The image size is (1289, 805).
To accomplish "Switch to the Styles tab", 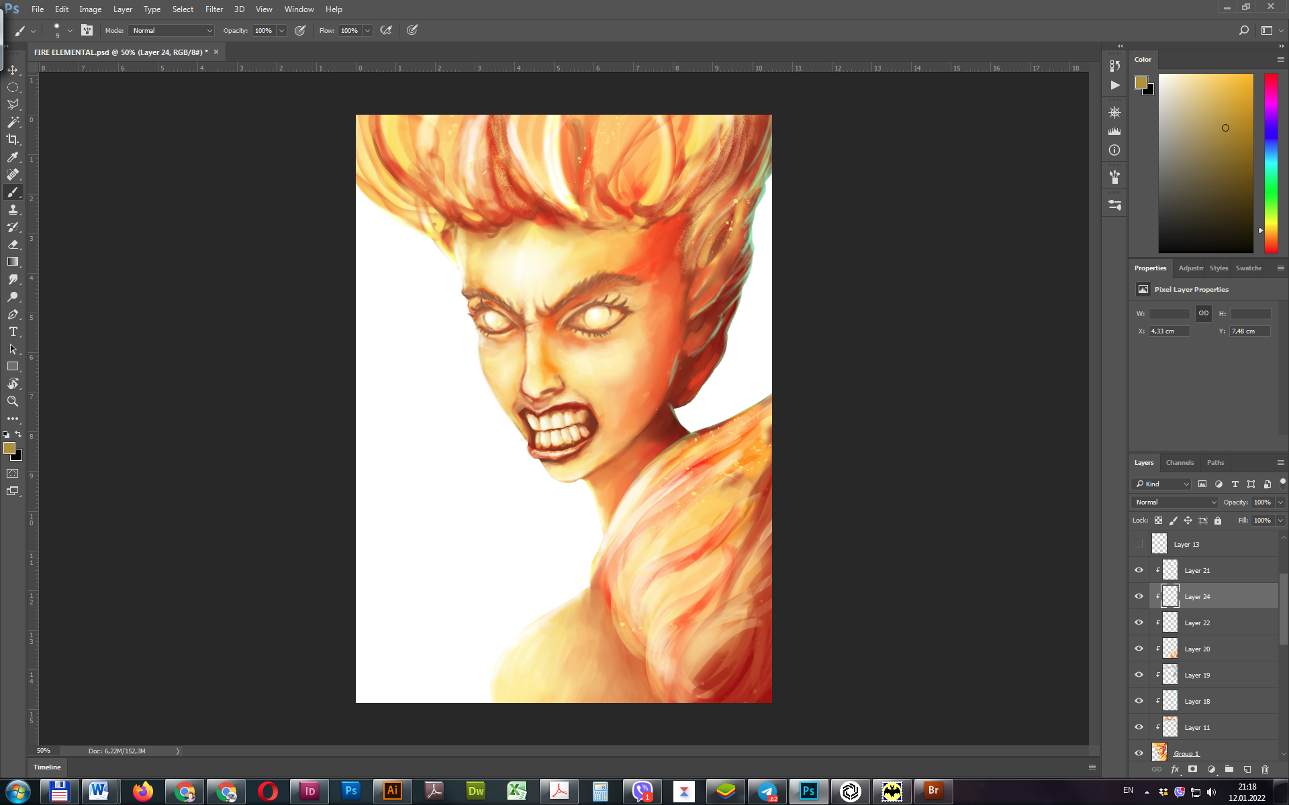I will pos(1219,268).
